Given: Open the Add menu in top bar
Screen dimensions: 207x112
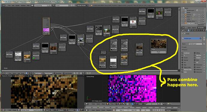Looking at the screenshot, I should 13,5.
